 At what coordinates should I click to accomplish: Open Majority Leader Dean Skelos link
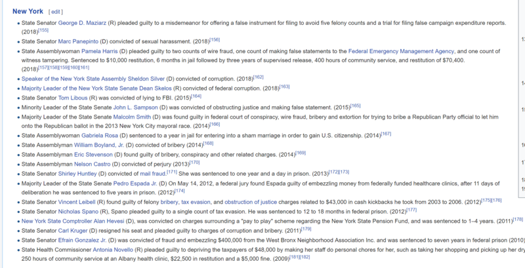tap(96, 88)
